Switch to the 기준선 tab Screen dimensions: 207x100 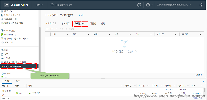pyautogui.click(x=93, y=24)
